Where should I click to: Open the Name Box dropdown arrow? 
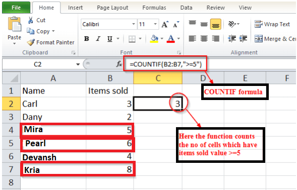coord(78,64)
